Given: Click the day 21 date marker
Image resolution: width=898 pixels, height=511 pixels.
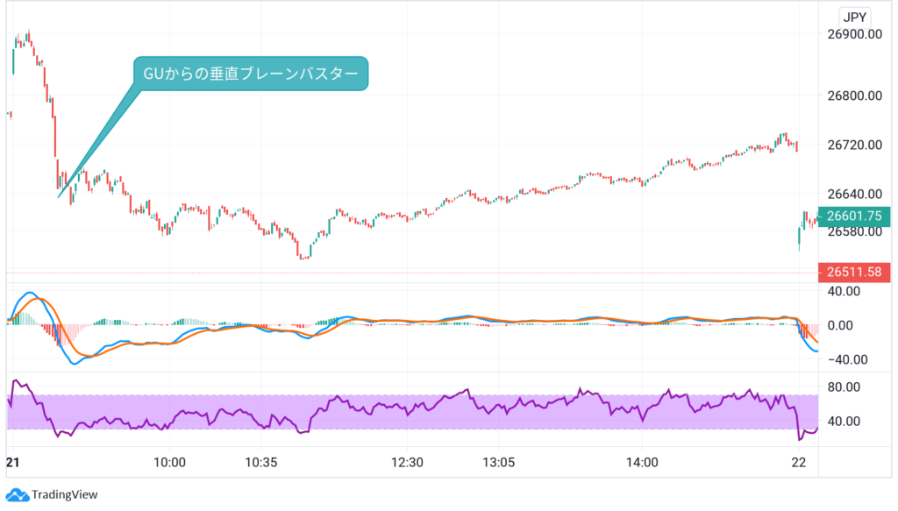Looking at the screenshot, I should tap(12, 463).
